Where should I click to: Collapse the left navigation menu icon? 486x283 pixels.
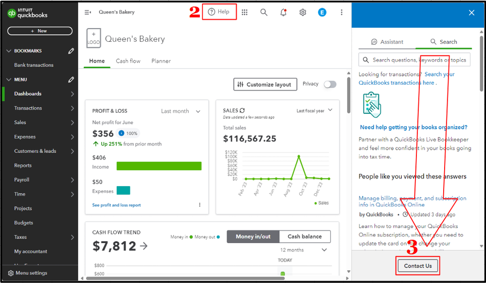pyautogui.click(x=88, y=12)
